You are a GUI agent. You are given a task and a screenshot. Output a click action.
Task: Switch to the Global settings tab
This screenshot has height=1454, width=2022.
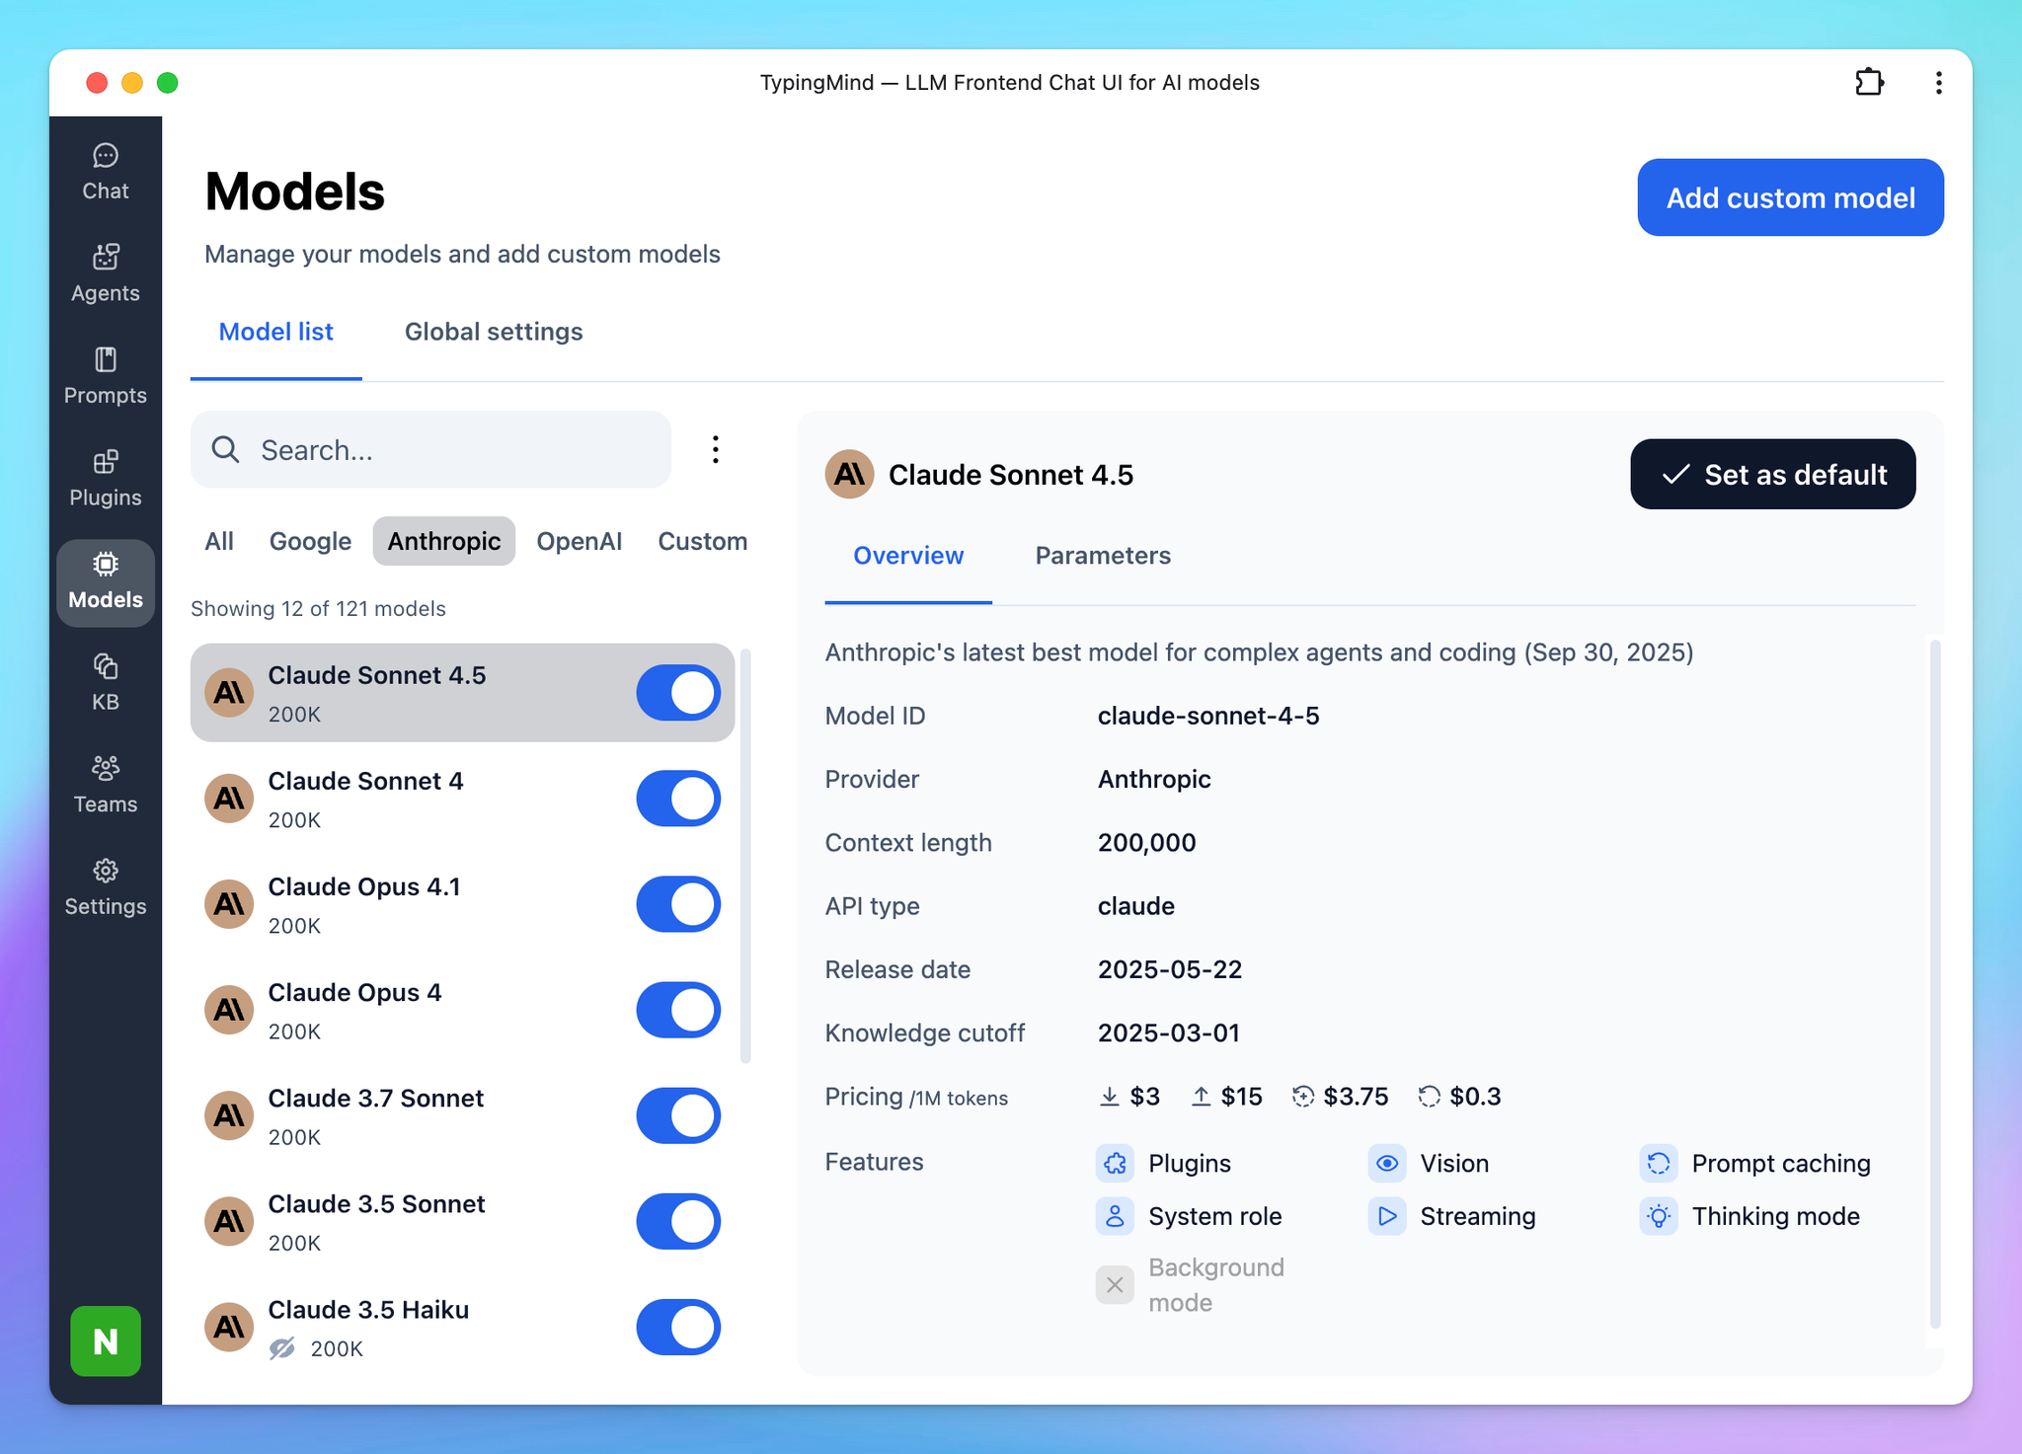point(494,332)
